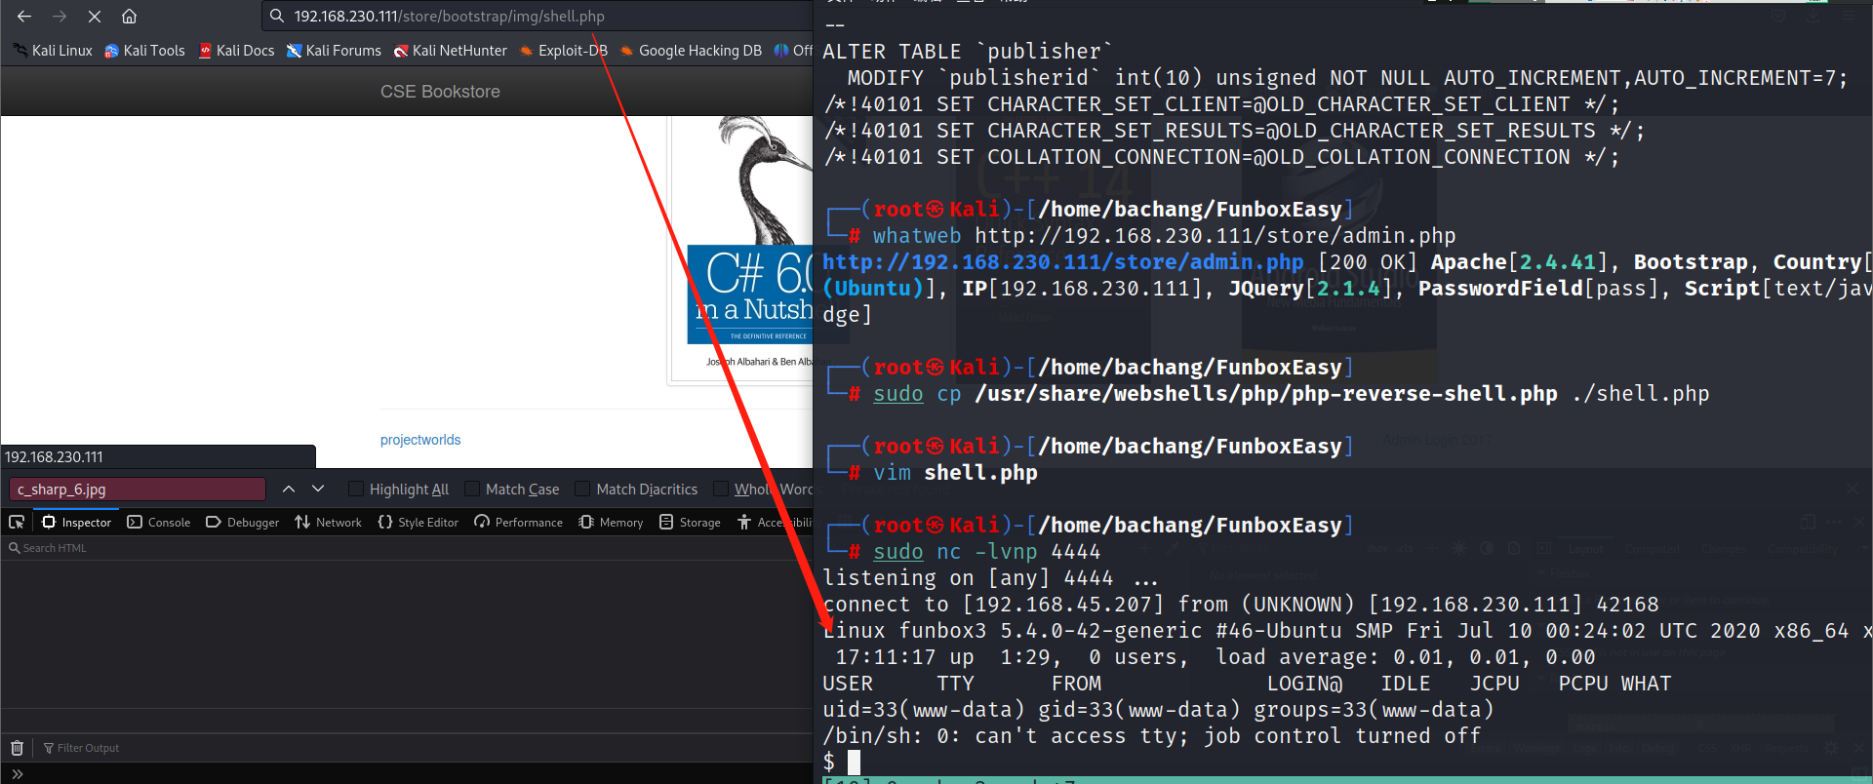
Task: Enable the Whole Words checkbox
Action: coord(721,489)
